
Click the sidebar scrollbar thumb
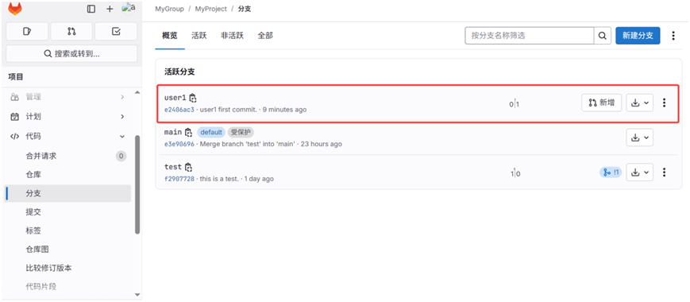point(137,184)
